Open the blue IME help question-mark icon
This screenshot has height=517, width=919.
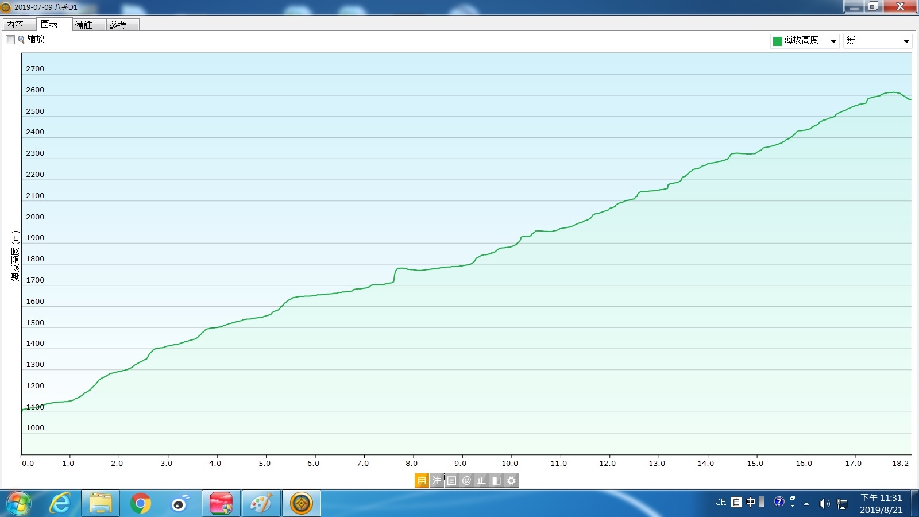779,501
